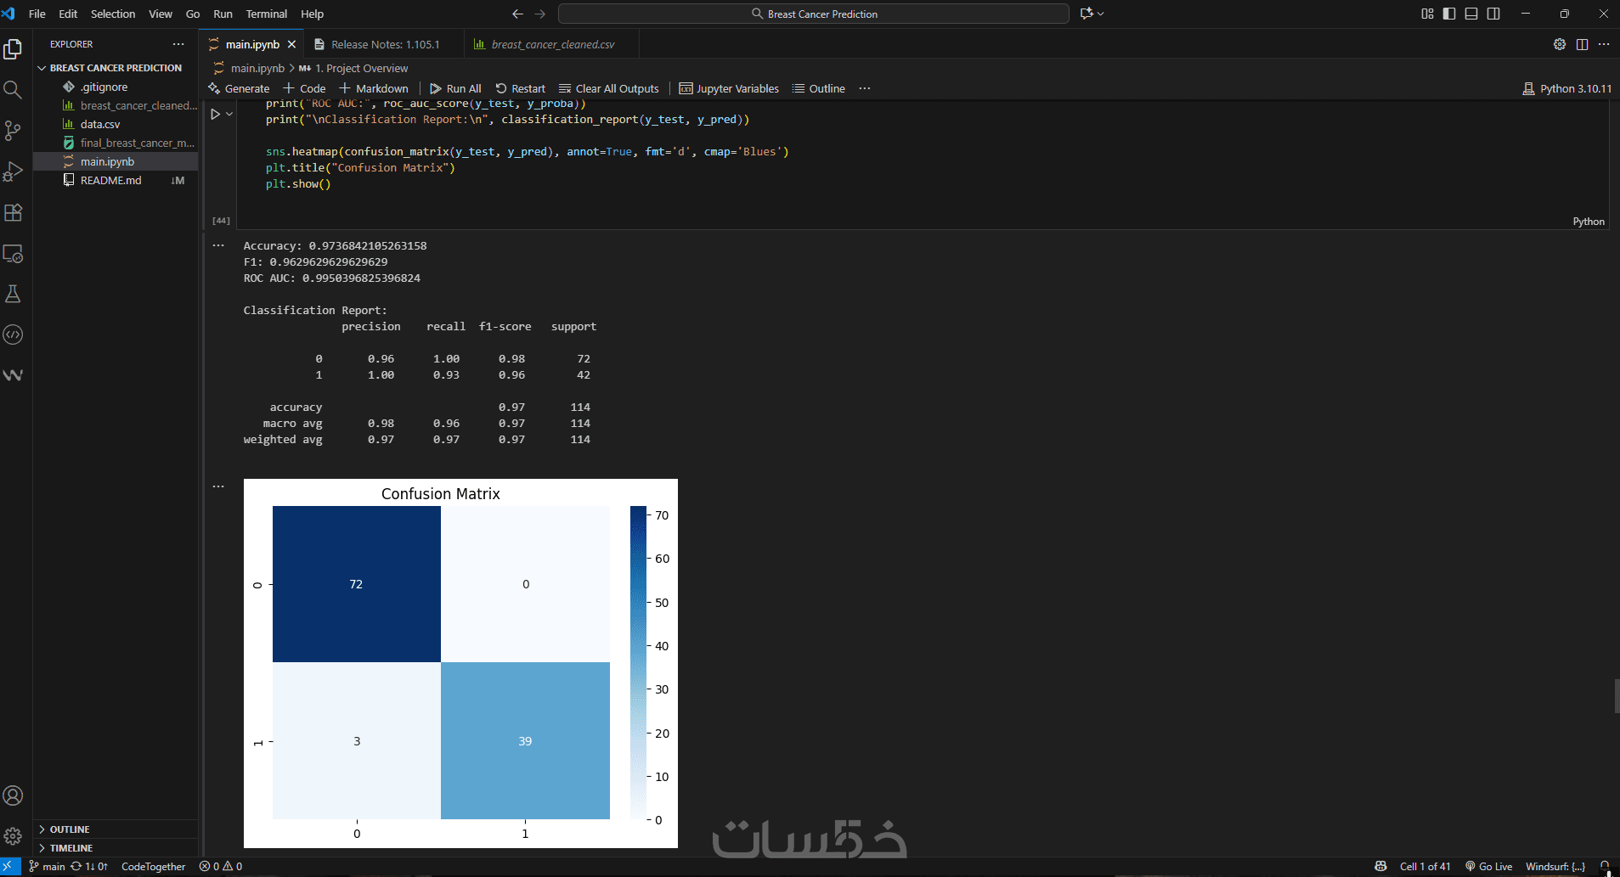The width and height of the screenshot is (1620, 877).
Task: Click the Breast Cancer Prediction command search box
Action: click(x=813, y=14)
